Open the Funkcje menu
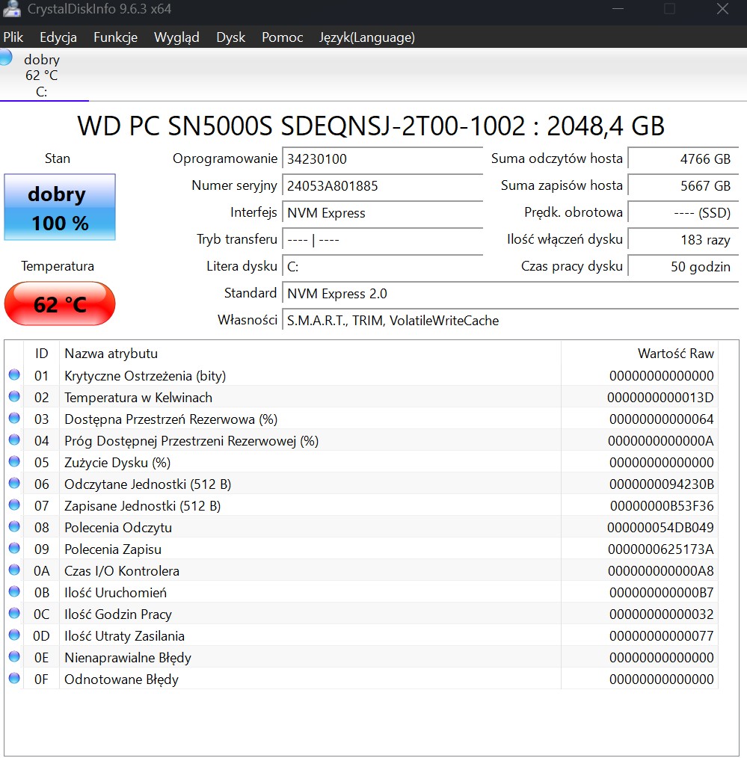 pos(115,37)
